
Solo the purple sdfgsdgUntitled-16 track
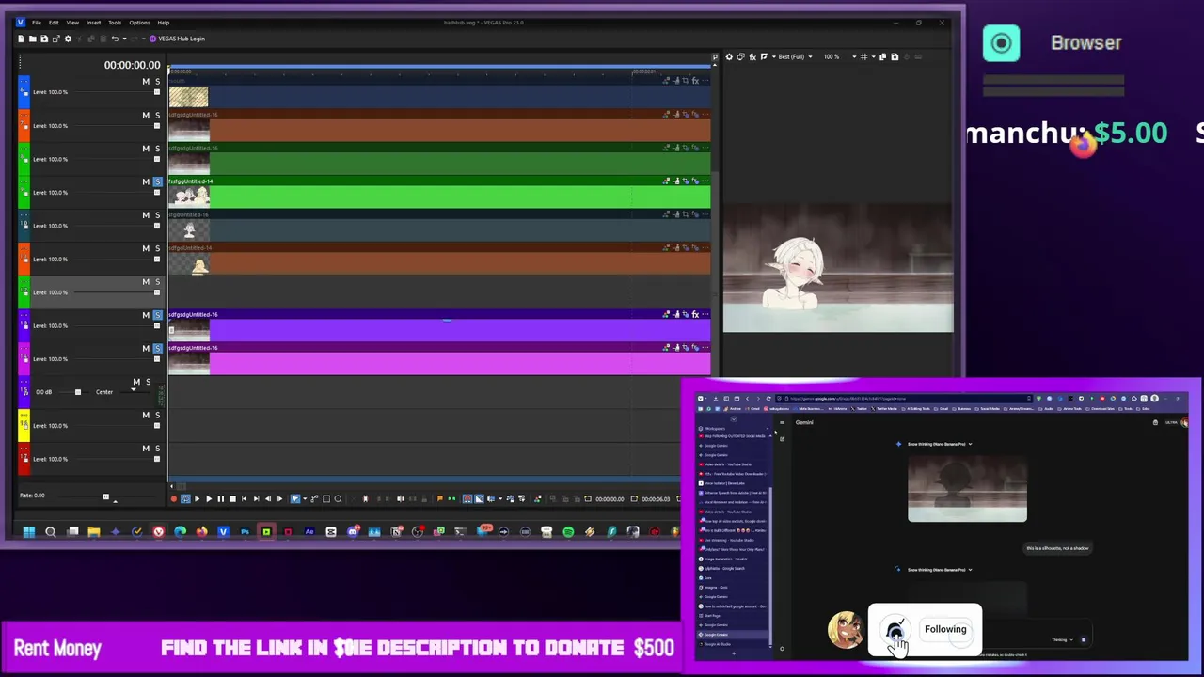click(157, 315)
